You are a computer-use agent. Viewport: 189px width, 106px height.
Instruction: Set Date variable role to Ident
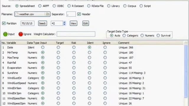[89, 47]
